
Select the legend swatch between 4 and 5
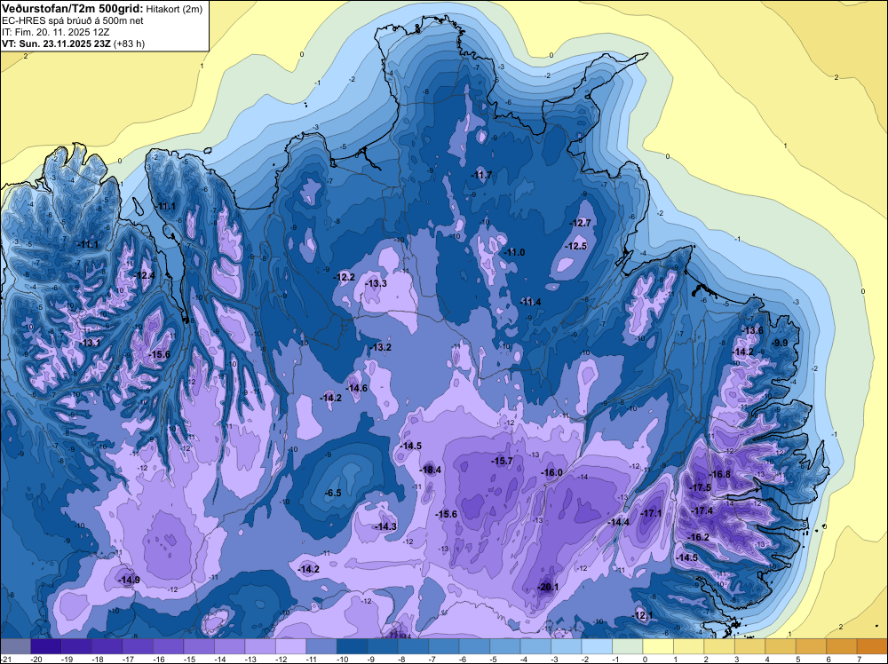tap(781, 646)
